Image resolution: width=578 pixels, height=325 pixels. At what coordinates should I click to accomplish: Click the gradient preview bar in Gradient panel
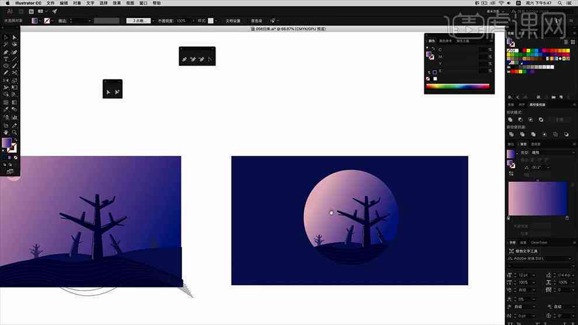coord(538,198)
